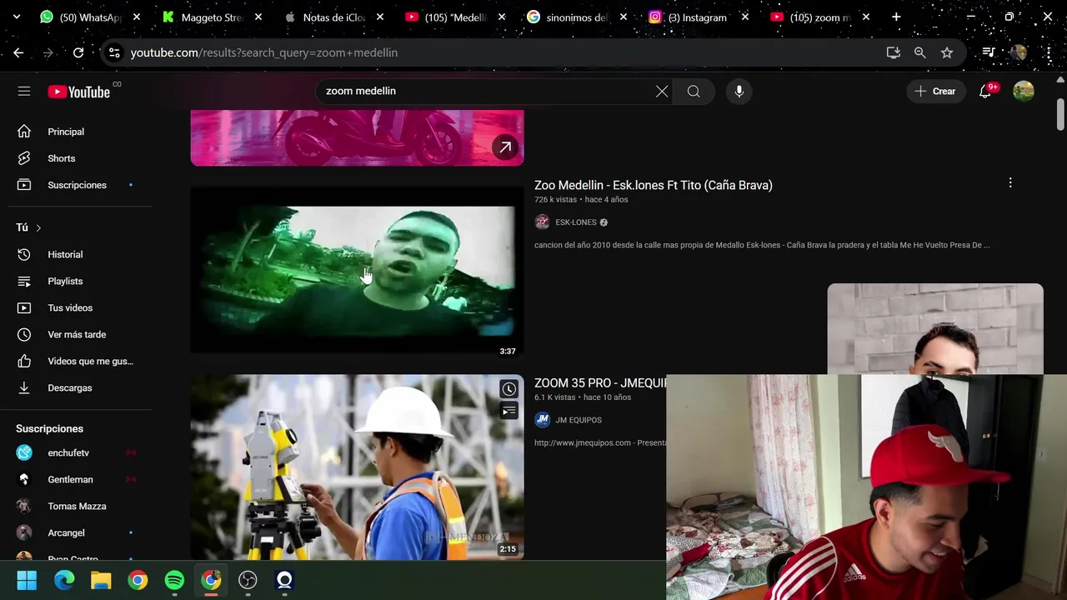Click the Crear button
This screenshot has width=1067, height=600.
click(935, 91)
